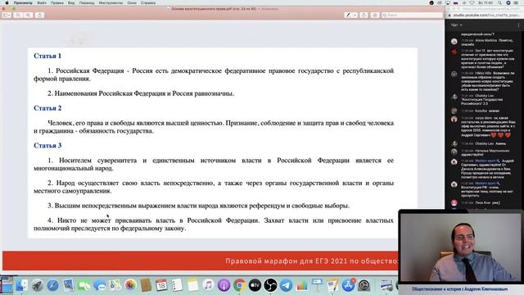
Task: Click the Статья 2 heading
Action: [x=47, y=108]
